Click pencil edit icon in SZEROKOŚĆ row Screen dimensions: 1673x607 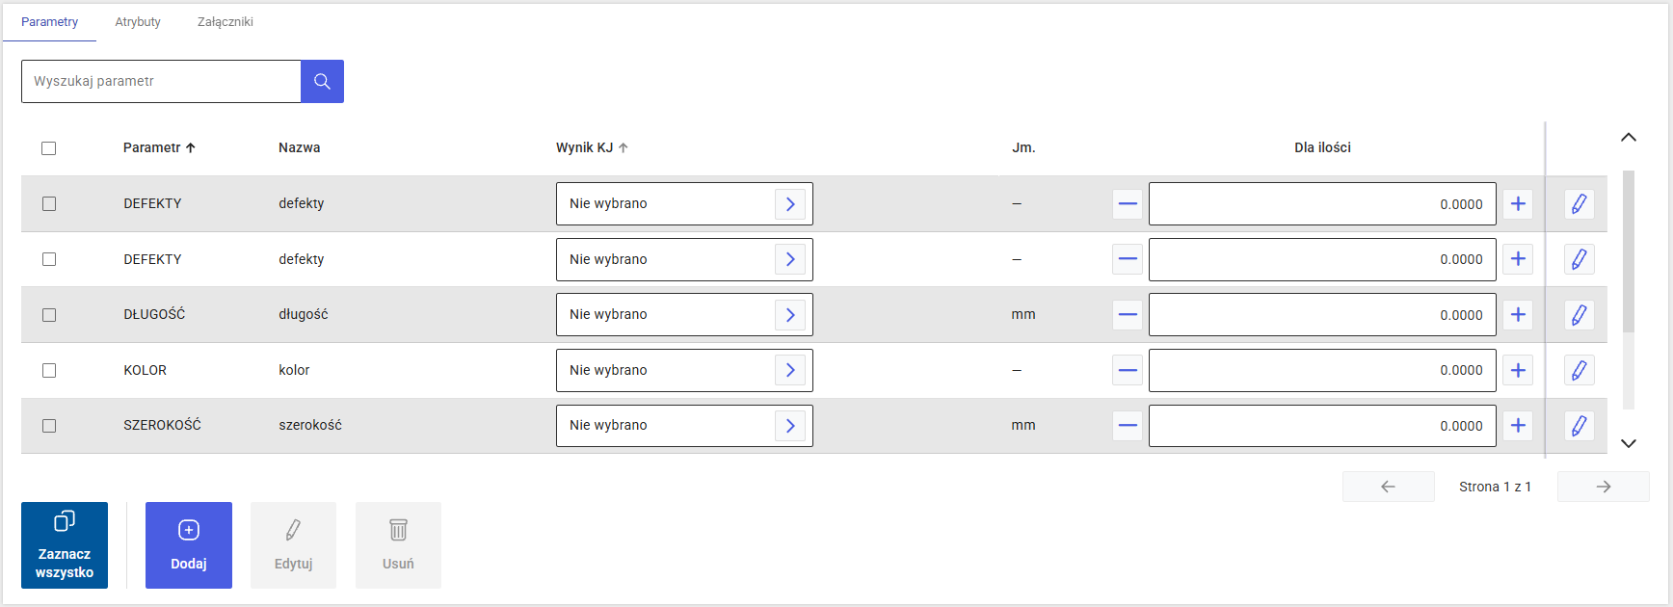pos(1579,426)
